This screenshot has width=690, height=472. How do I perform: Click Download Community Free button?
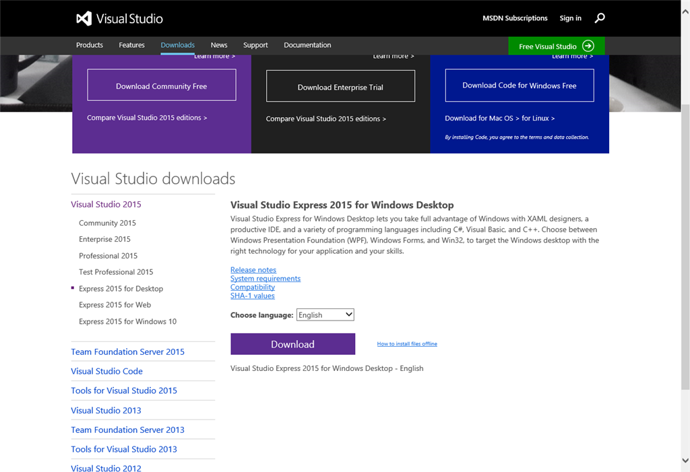click(x=162, y=85)
